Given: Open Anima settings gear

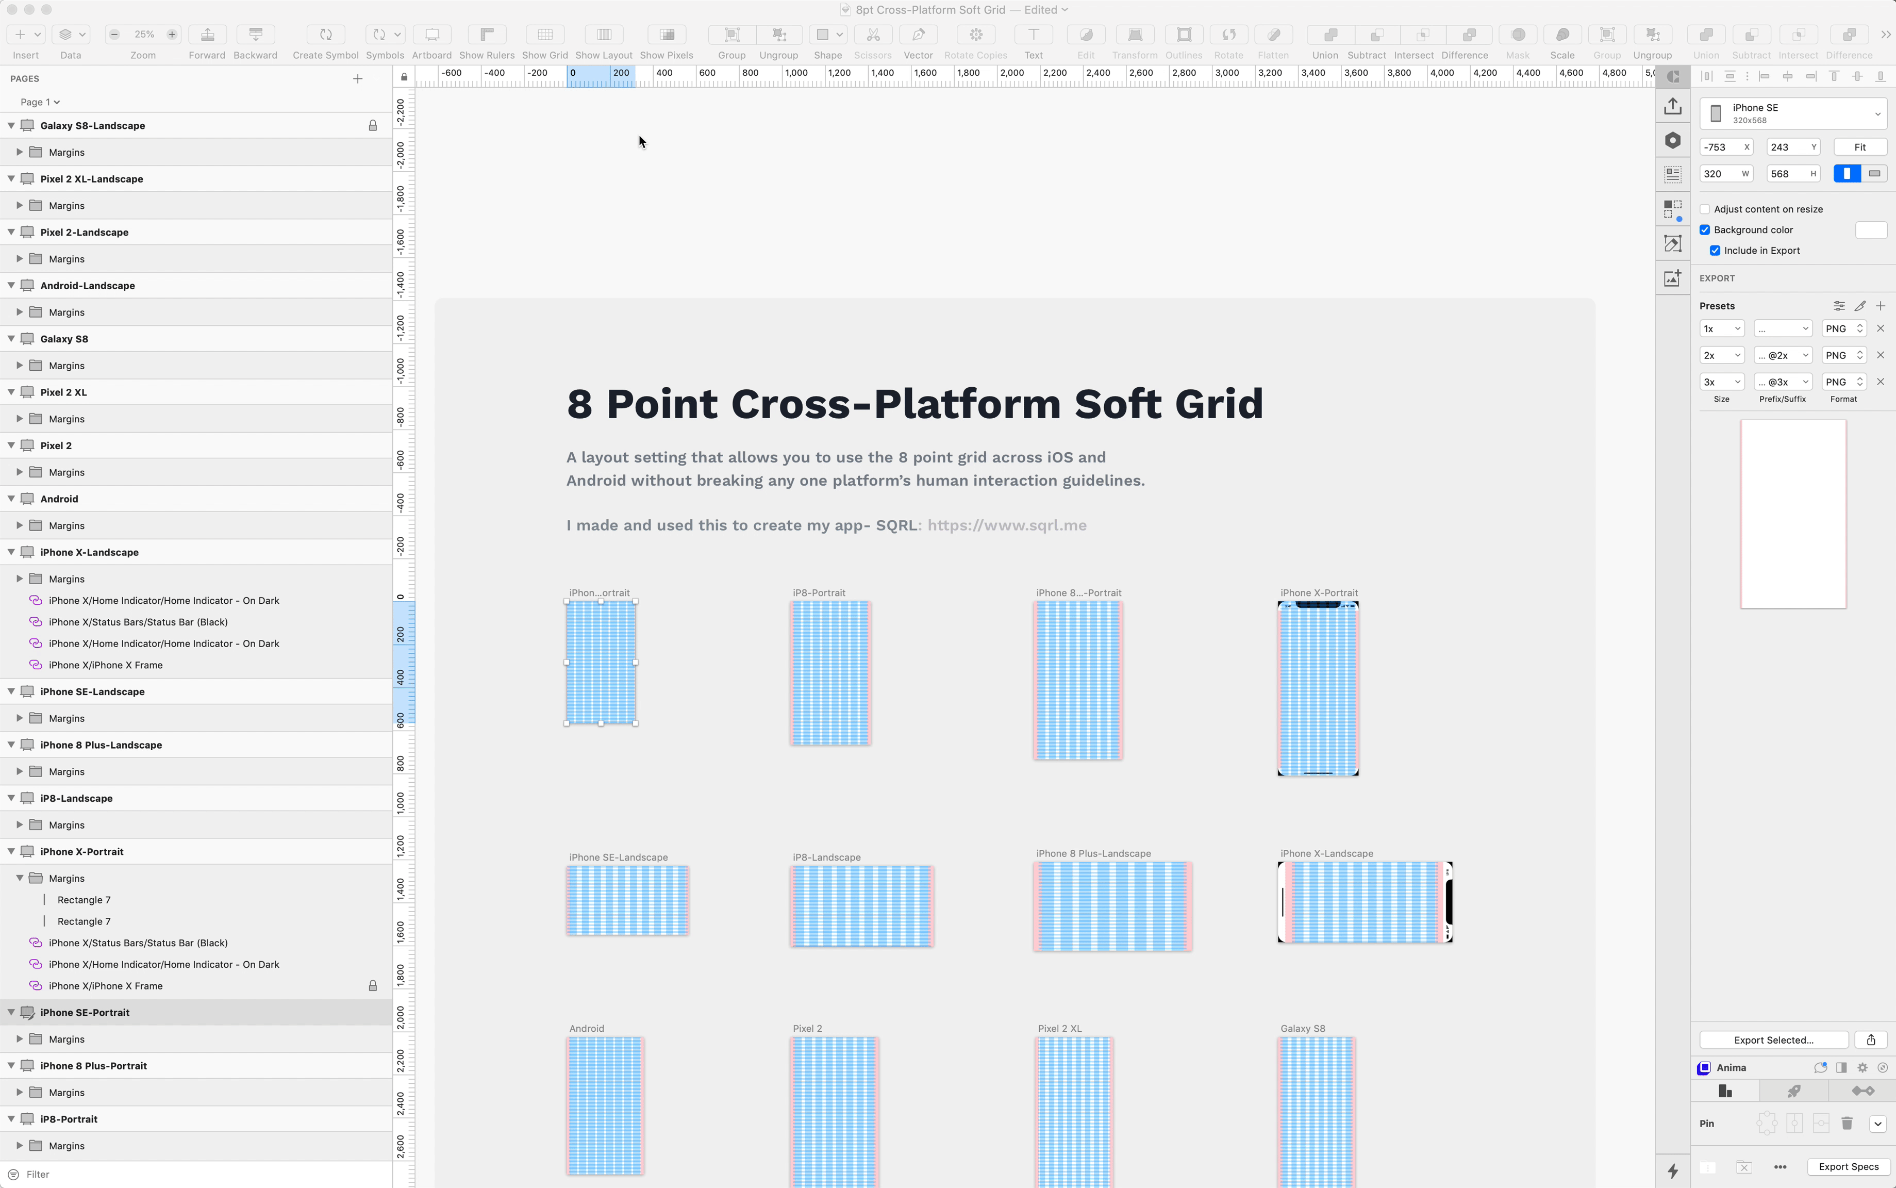Looking at the screenshot, I should point(1862,1068).
